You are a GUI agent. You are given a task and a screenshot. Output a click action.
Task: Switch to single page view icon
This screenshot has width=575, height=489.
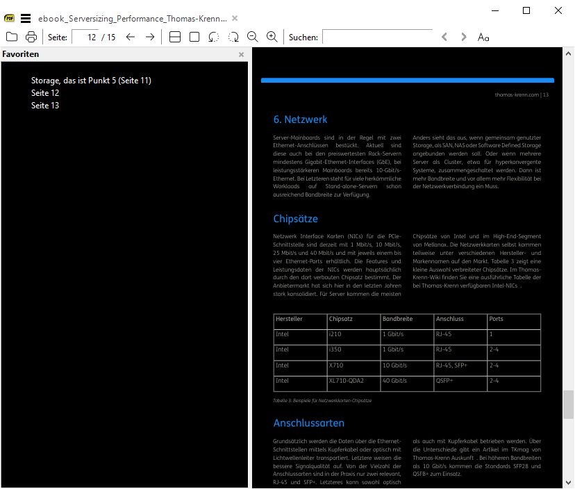click(x=194, y=37)
